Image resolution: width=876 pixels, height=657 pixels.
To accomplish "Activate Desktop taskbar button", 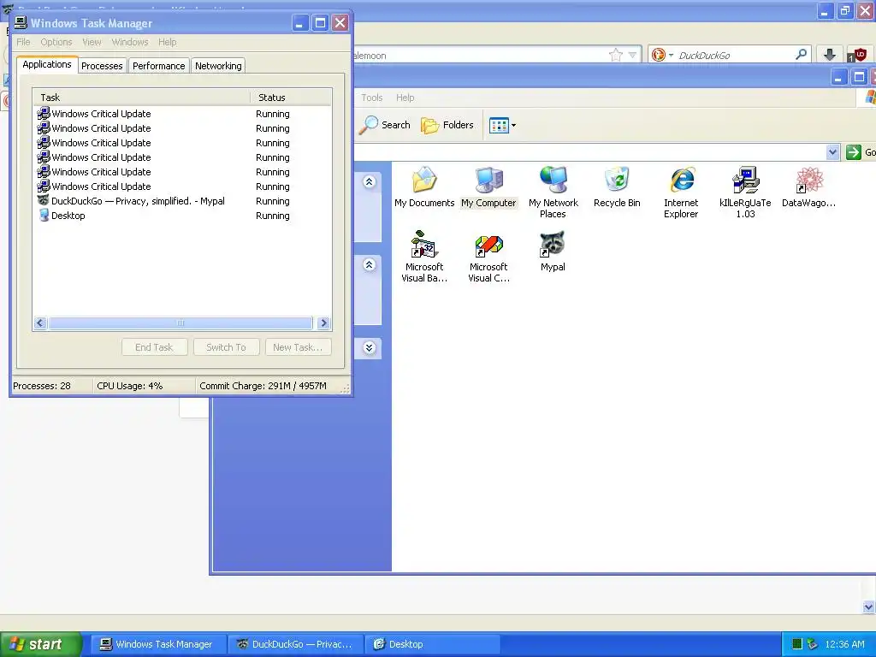I will click(432, 644).
